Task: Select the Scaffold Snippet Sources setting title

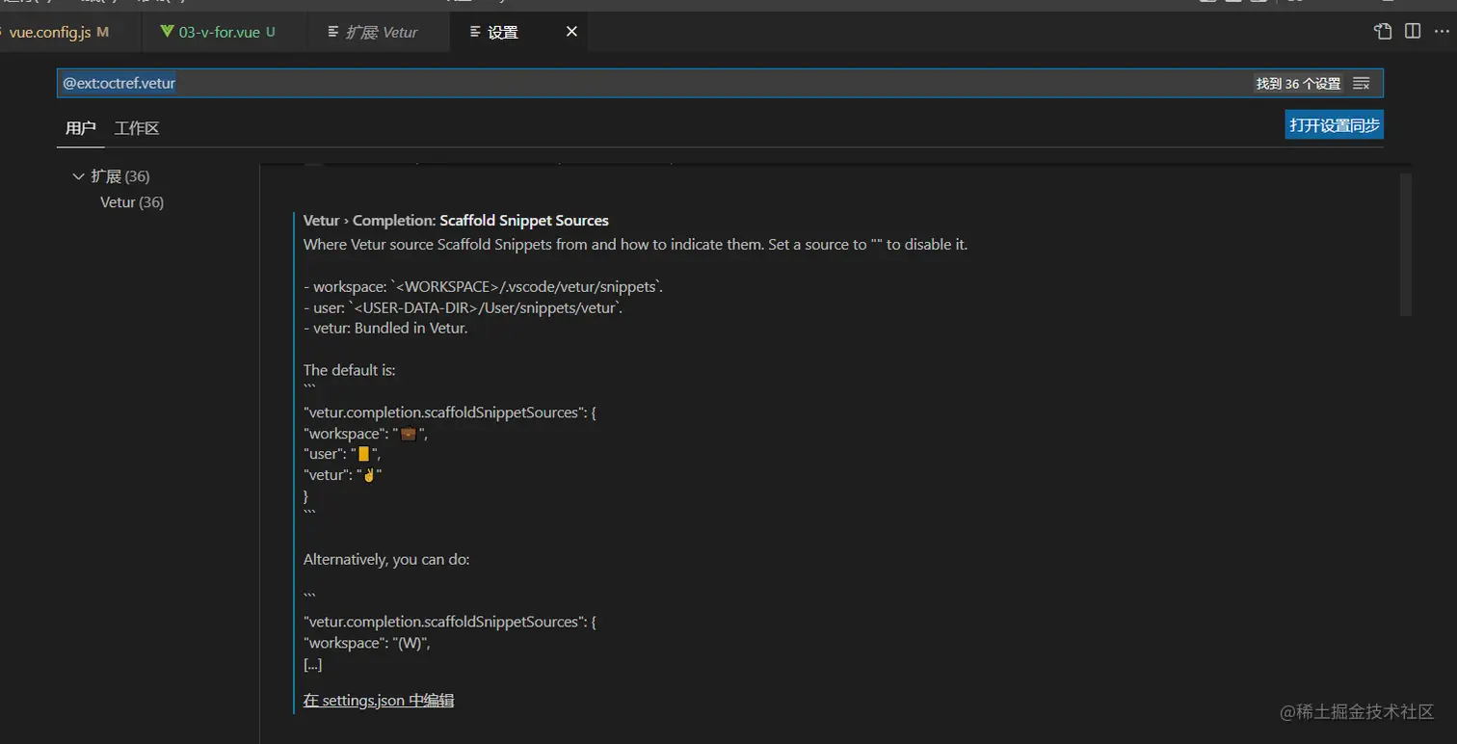Action: pyautogui.click(x=524, y=221)
